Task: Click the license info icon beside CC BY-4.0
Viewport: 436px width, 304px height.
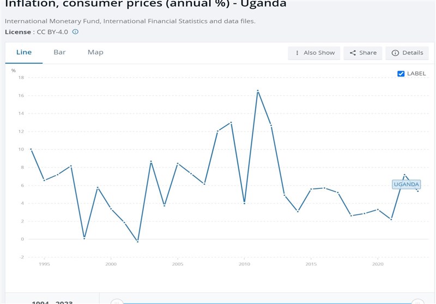Action: click(x=75, y=32)
